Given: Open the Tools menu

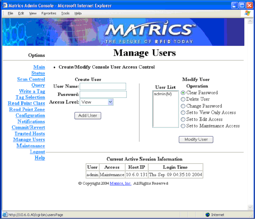Looking at the screenshot, I should (x=65, y=13).
